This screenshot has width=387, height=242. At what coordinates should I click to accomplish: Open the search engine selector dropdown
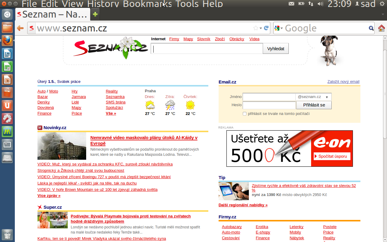(x=278, y=28)
